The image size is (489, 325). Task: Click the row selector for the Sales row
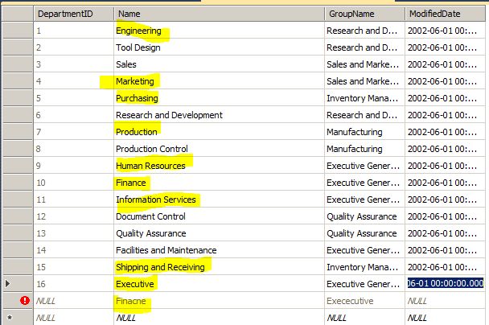(x=16, y=64)
